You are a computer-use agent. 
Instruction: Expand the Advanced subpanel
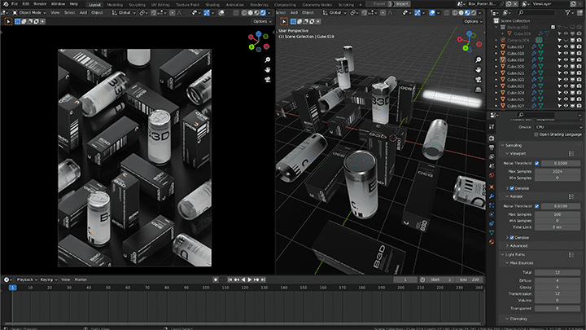tap(507, 246)
